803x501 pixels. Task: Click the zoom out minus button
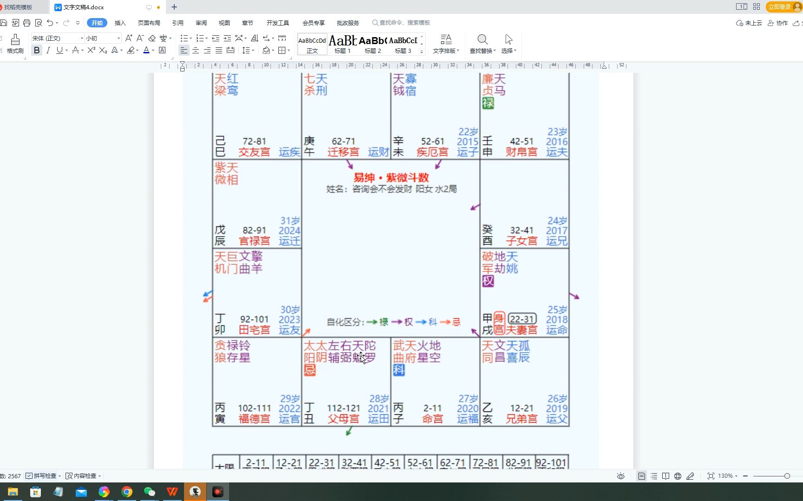click(x=745, y=476)
